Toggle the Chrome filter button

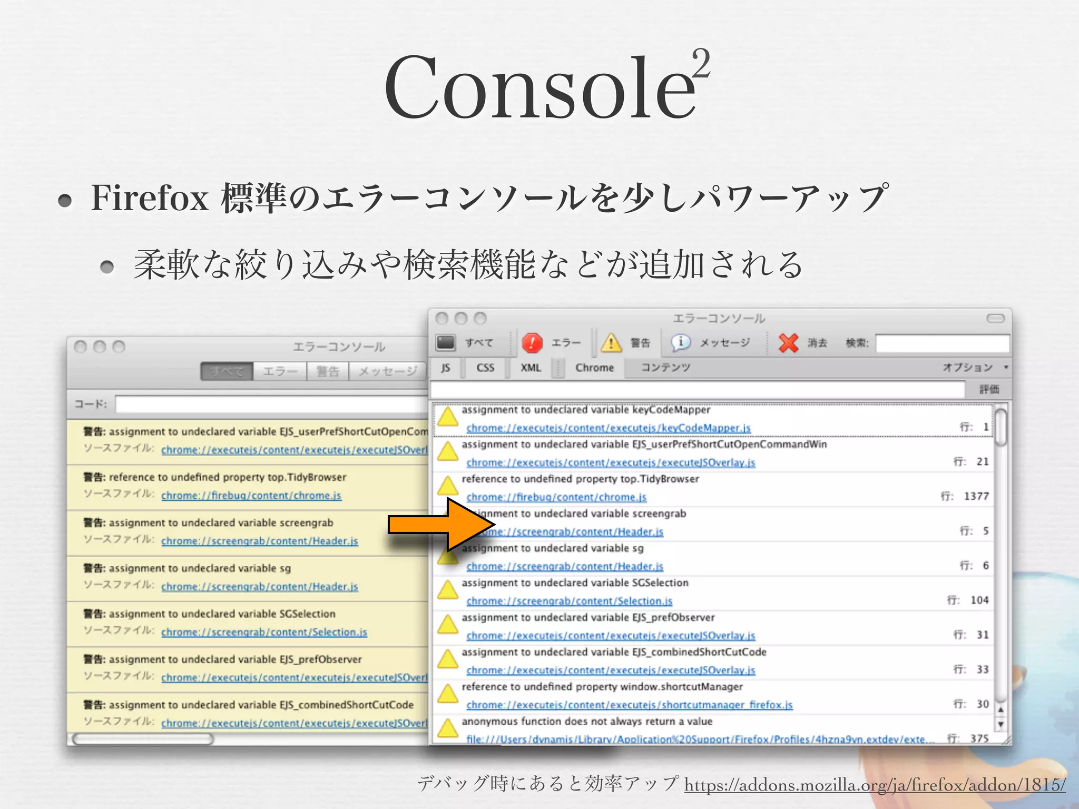click(594, 368)
